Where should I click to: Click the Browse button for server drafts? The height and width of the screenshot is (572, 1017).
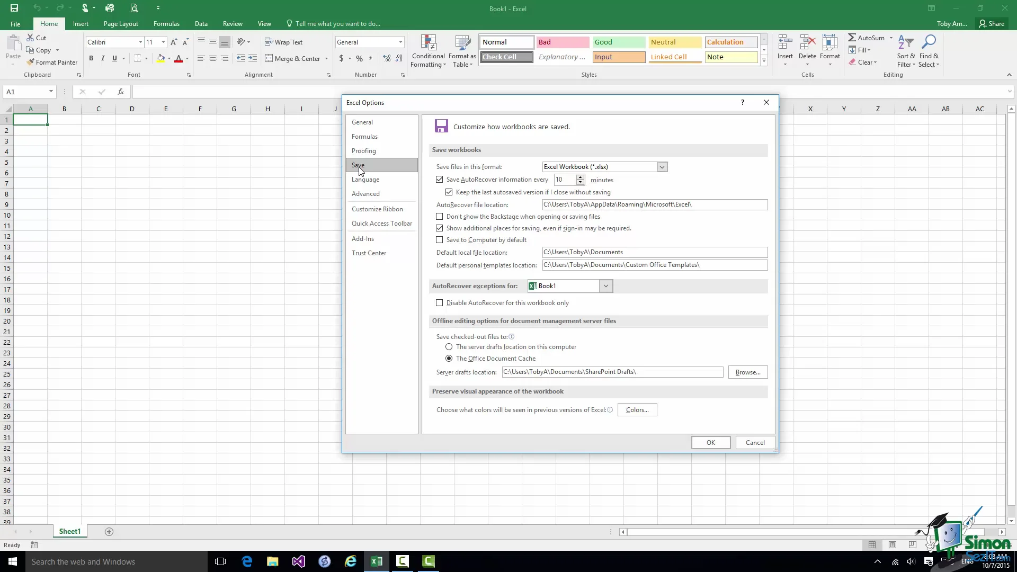click(x=747, y=372)
